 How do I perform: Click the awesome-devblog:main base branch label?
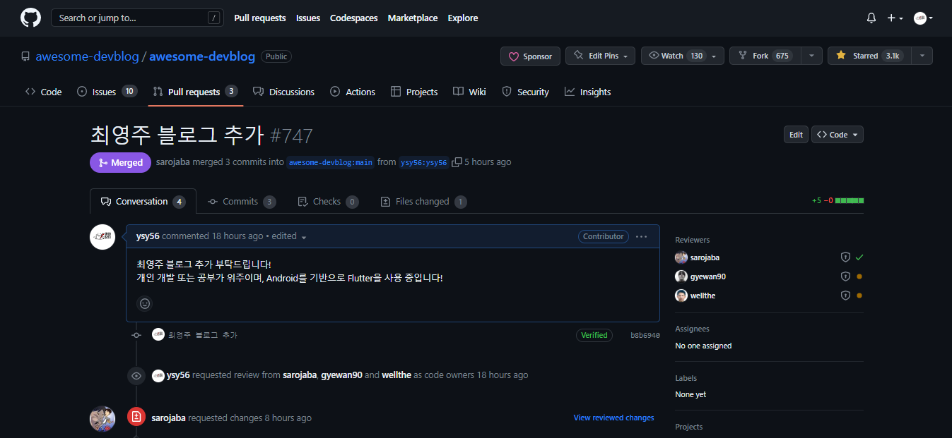331,162
